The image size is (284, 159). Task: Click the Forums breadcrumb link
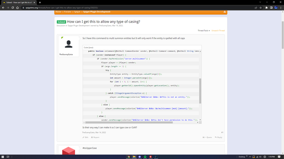point(67,12)
